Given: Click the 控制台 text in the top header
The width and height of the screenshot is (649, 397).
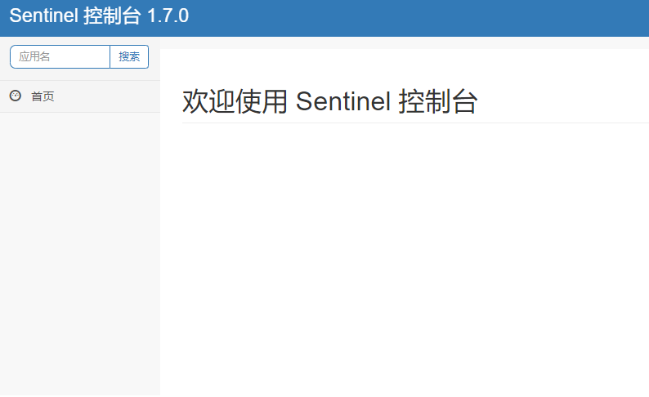Looking at the screenshot, I should click(x=112, y=16).
